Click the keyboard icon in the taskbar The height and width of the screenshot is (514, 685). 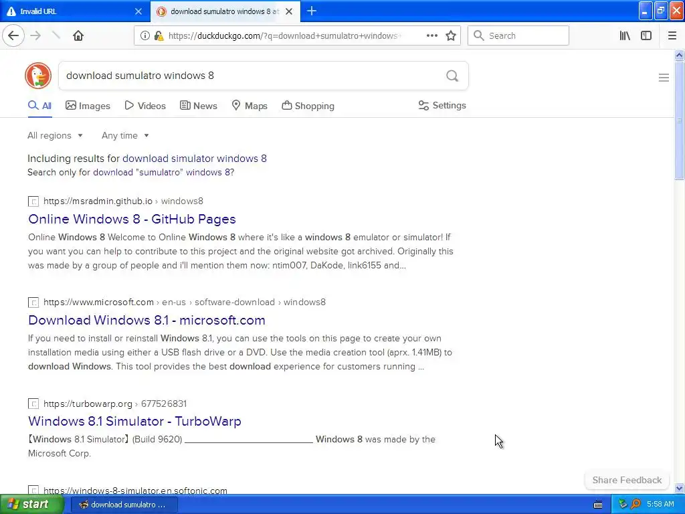coord(598,505)
